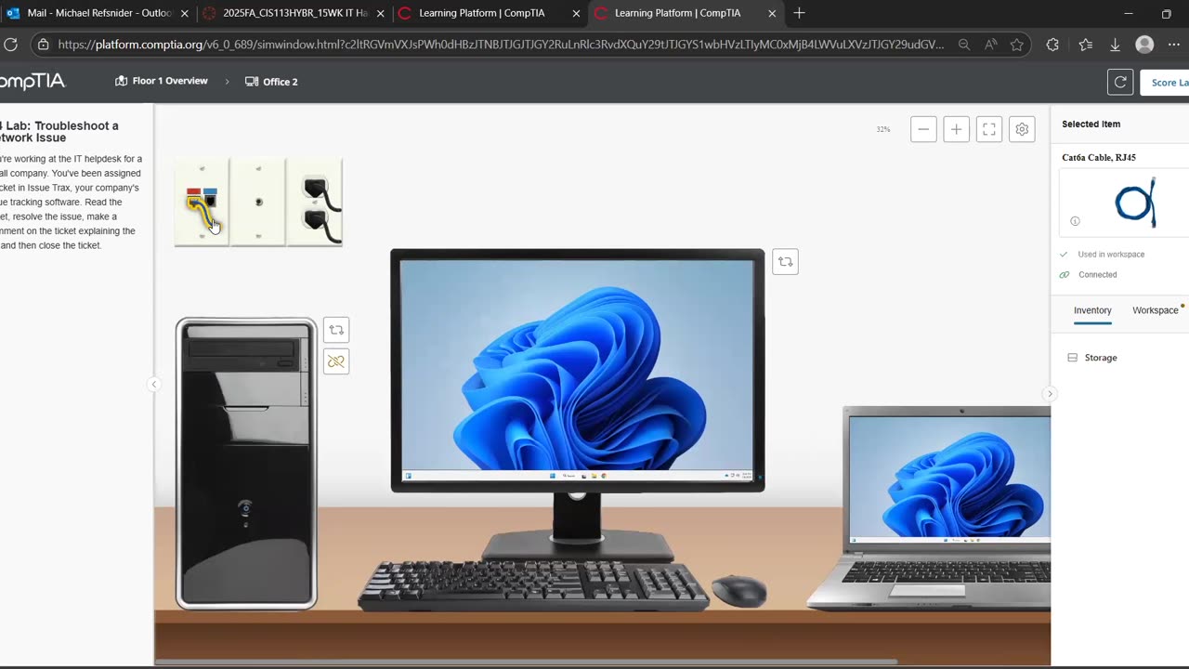
Task: Click the info icon on the cable image
Action: (1075, 221)
